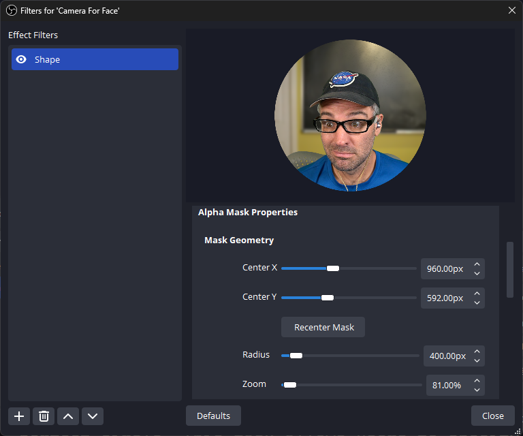
Task: Select the Shape filter in list
Action: (x=95, y=59)
